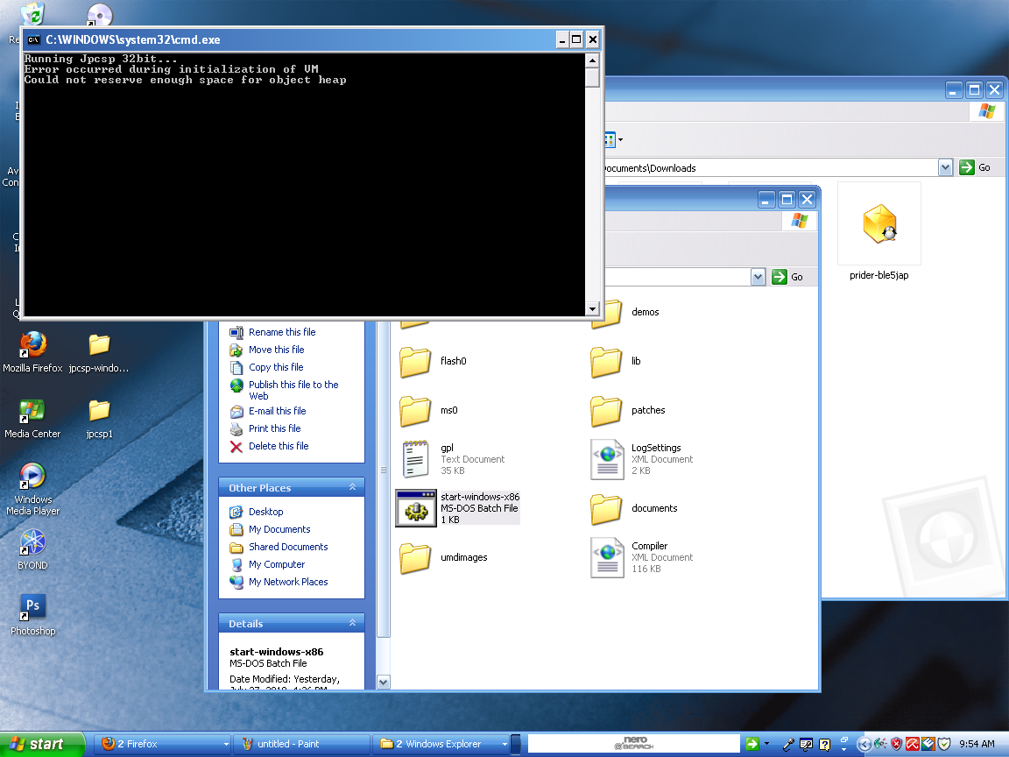The height and width of the screenshot is (757, 1009).
Task: Launch Mozilla Firefox from desktop
Action: click(33, 344)
